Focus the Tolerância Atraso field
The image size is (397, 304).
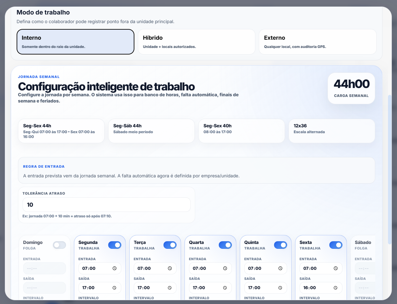point(107,205)
